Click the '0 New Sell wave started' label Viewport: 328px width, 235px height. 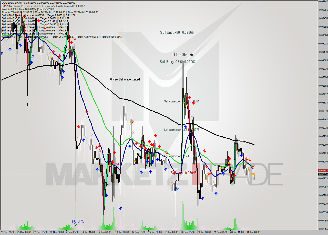point(125,79)
